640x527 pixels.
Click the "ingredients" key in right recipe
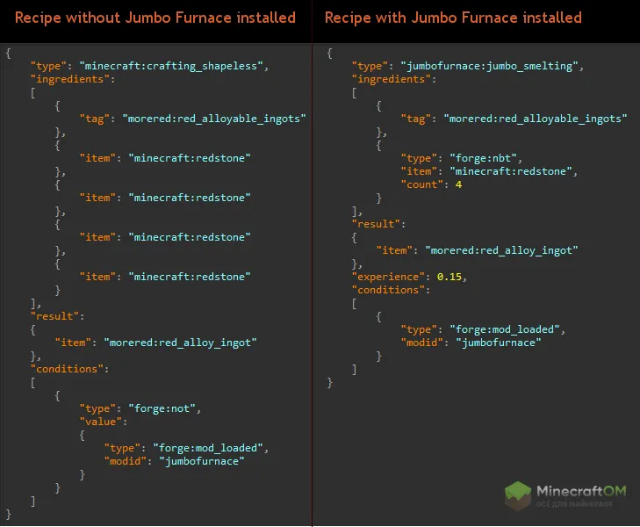point(392,79)
